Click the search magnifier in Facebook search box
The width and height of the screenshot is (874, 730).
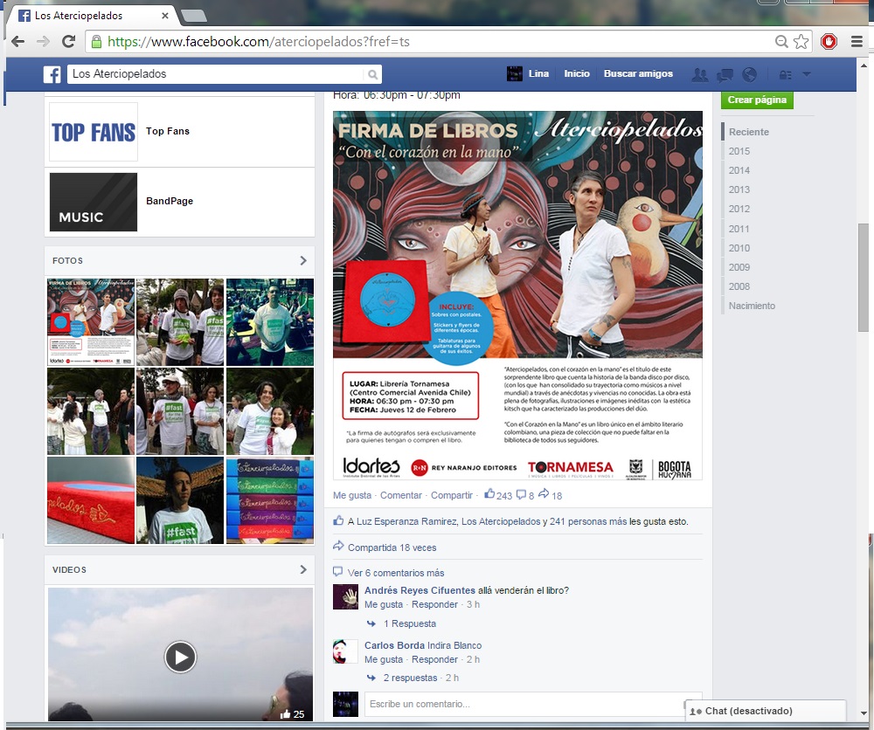pos(373,75)
